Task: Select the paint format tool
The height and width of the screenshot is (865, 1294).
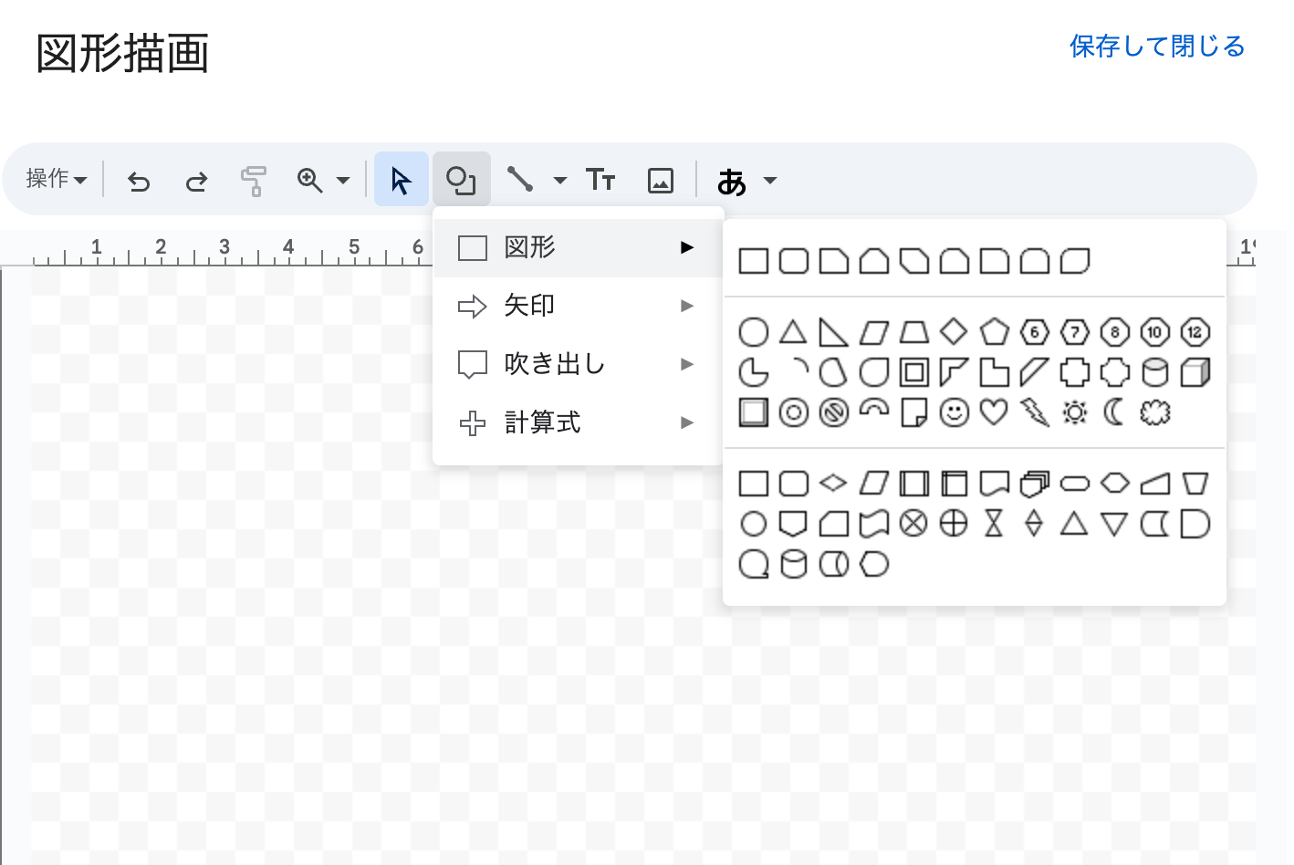Action: tap(254, 179)
